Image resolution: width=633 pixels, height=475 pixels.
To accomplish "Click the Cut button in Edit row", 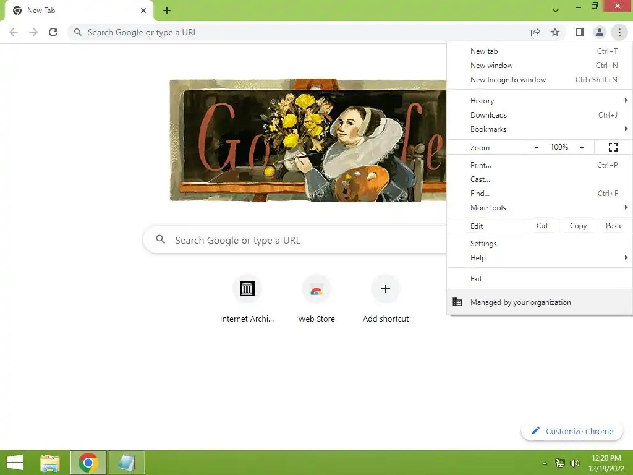I will point(543,226).
